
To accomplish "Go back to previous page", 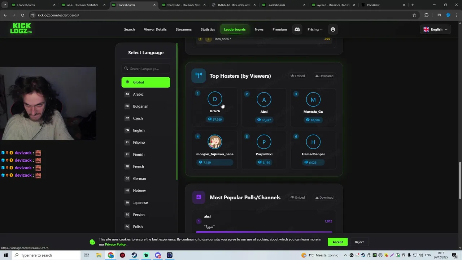I will click(x=5, y=15).
